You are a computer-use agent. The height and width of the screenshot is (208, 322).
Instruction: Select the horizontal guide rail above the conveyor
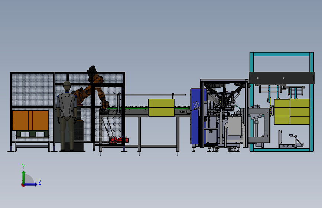[x=155, y=95]
